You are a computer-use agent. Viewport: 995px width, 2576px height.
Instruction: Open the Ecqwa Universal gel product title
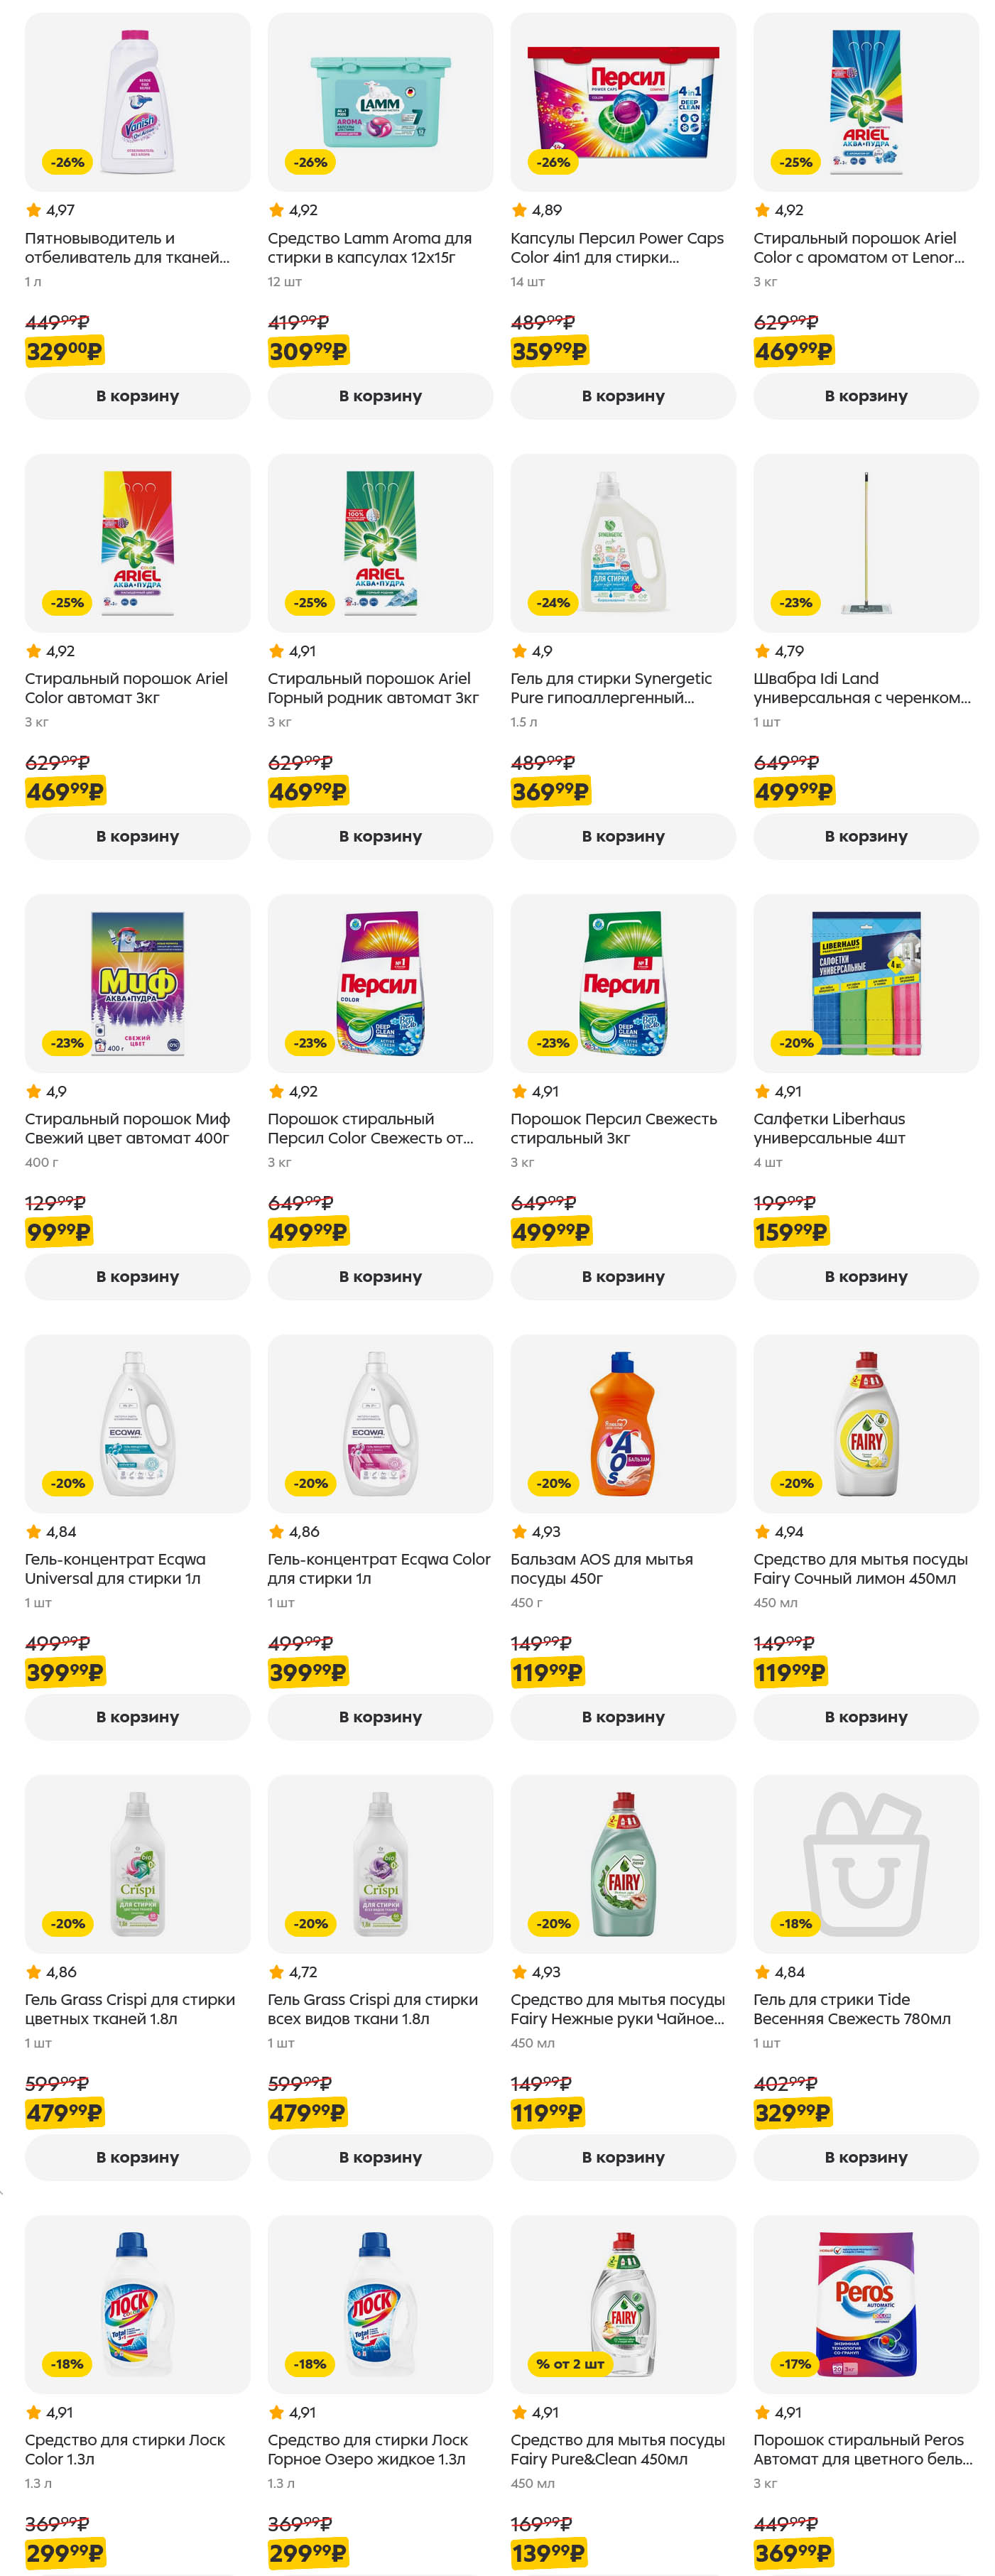point(115,1569)
